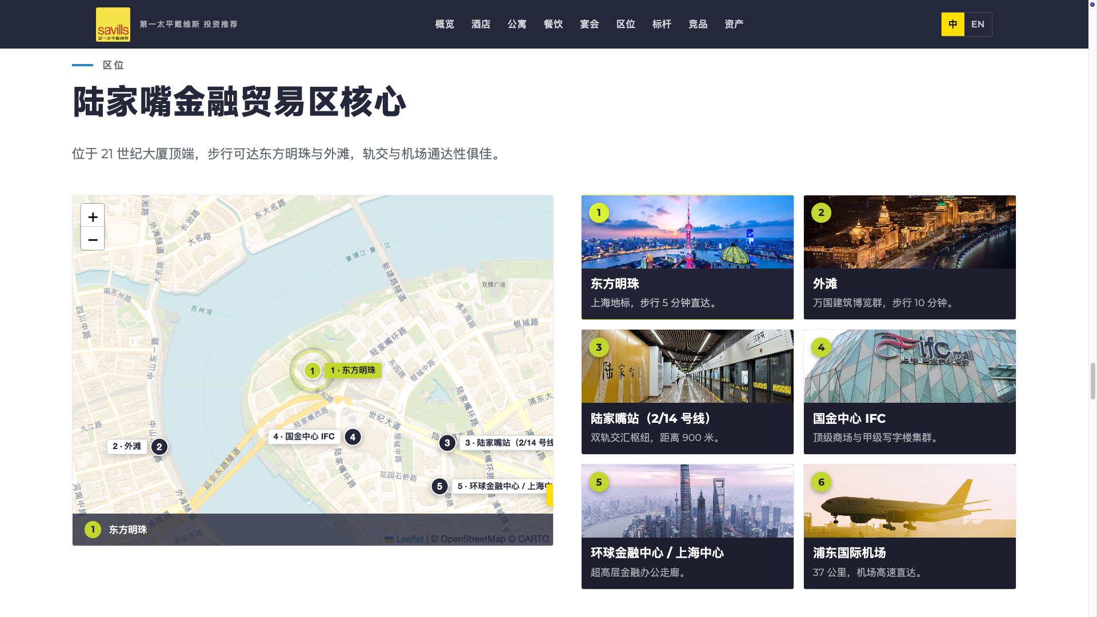Viewport: 1097px width, 617px height.
Task: Click the 外滩 card title
Action: pyautogui.click(x=825, y=284)
